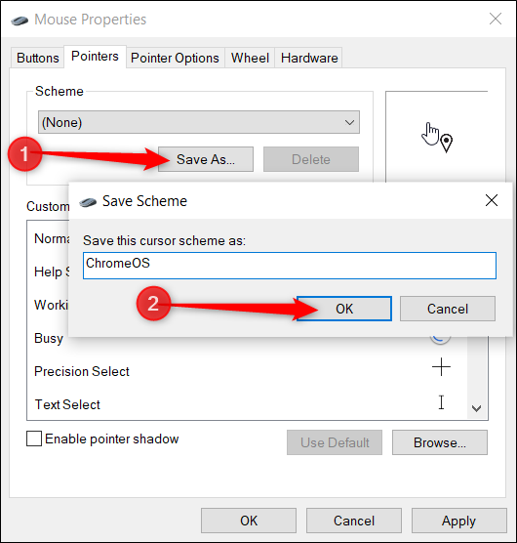Select the Text Select I-beam cursor icon
Screen dimensions: 517x543
coord(441,402)
